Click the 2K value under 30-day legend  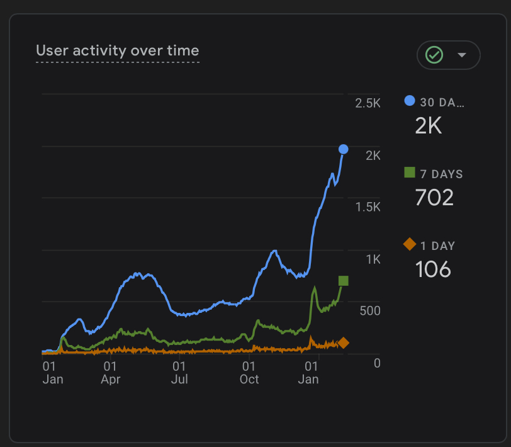click(429, 126)
